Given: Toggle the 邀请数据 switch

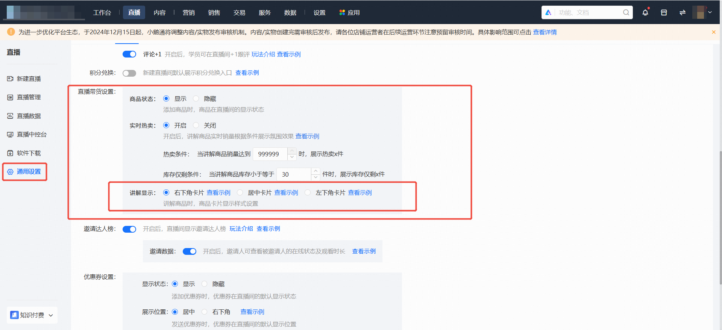Looking at the screenshot, I should (190, 251).
